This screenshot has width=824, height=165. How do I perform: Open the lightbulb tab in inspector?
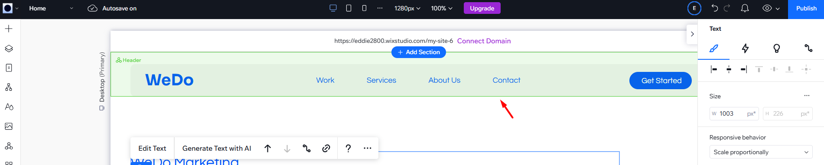(x=777, y=48)
